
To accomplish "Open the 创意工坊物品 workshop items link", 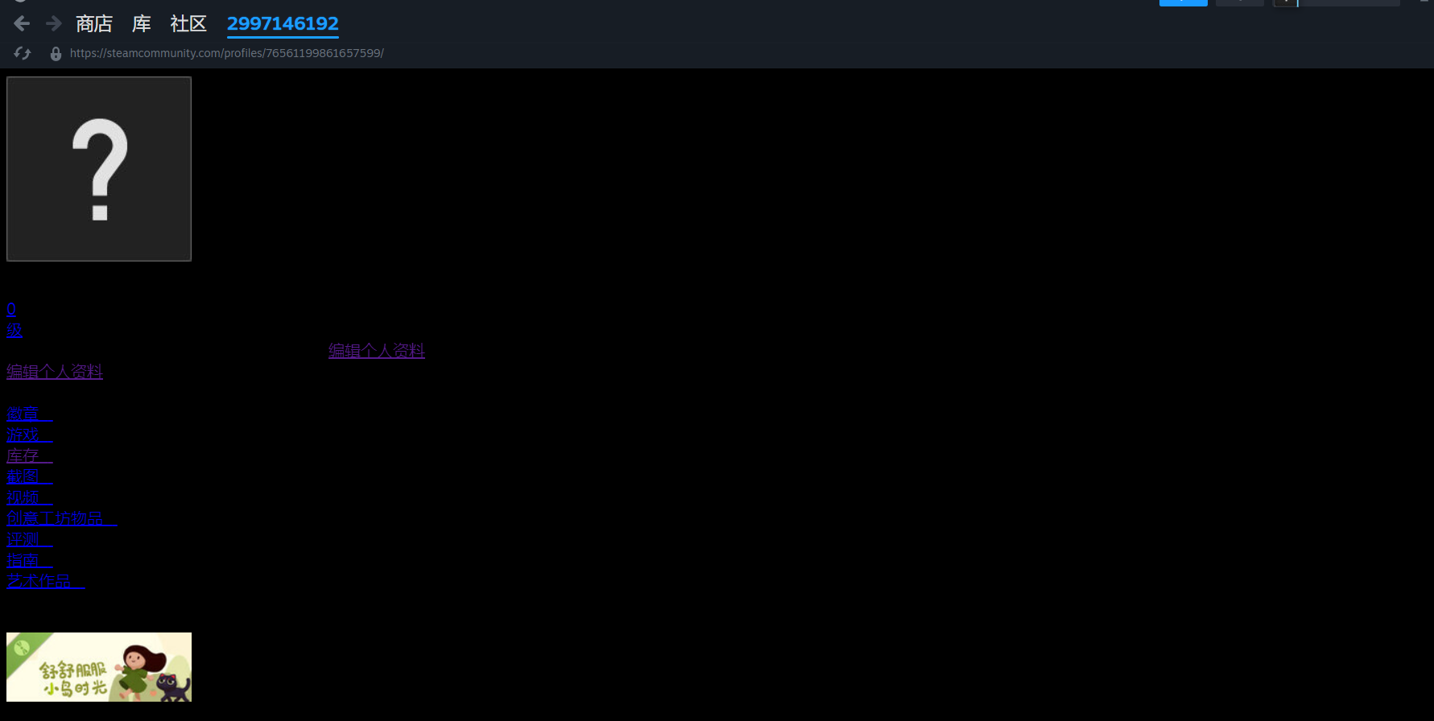I will tap(62, 518).
